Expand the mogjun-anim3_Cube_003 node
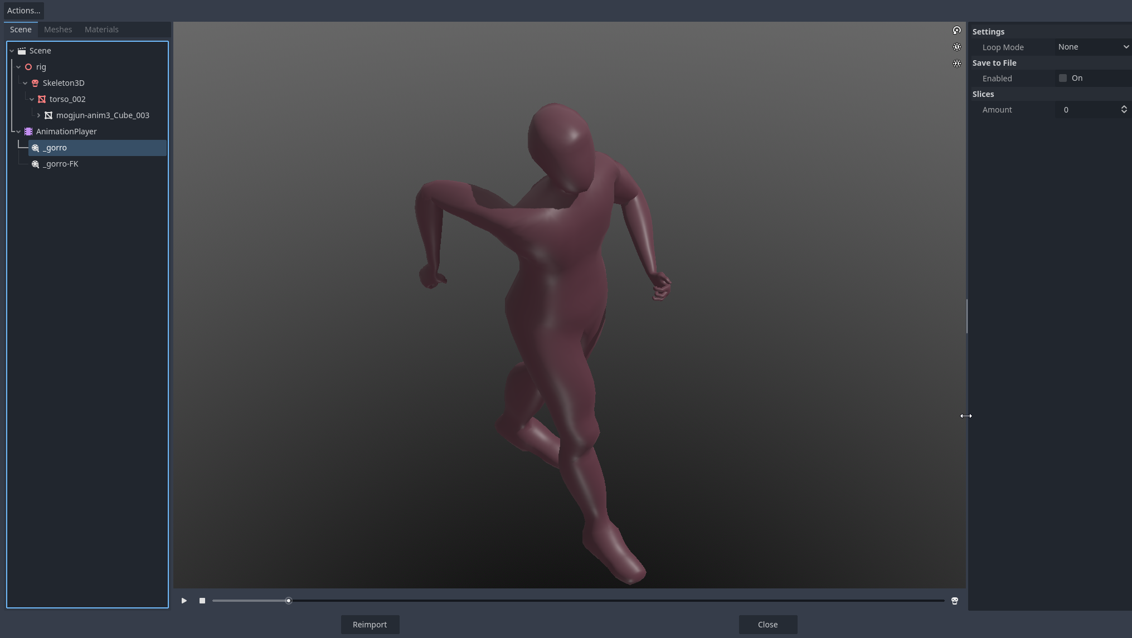 38,115
